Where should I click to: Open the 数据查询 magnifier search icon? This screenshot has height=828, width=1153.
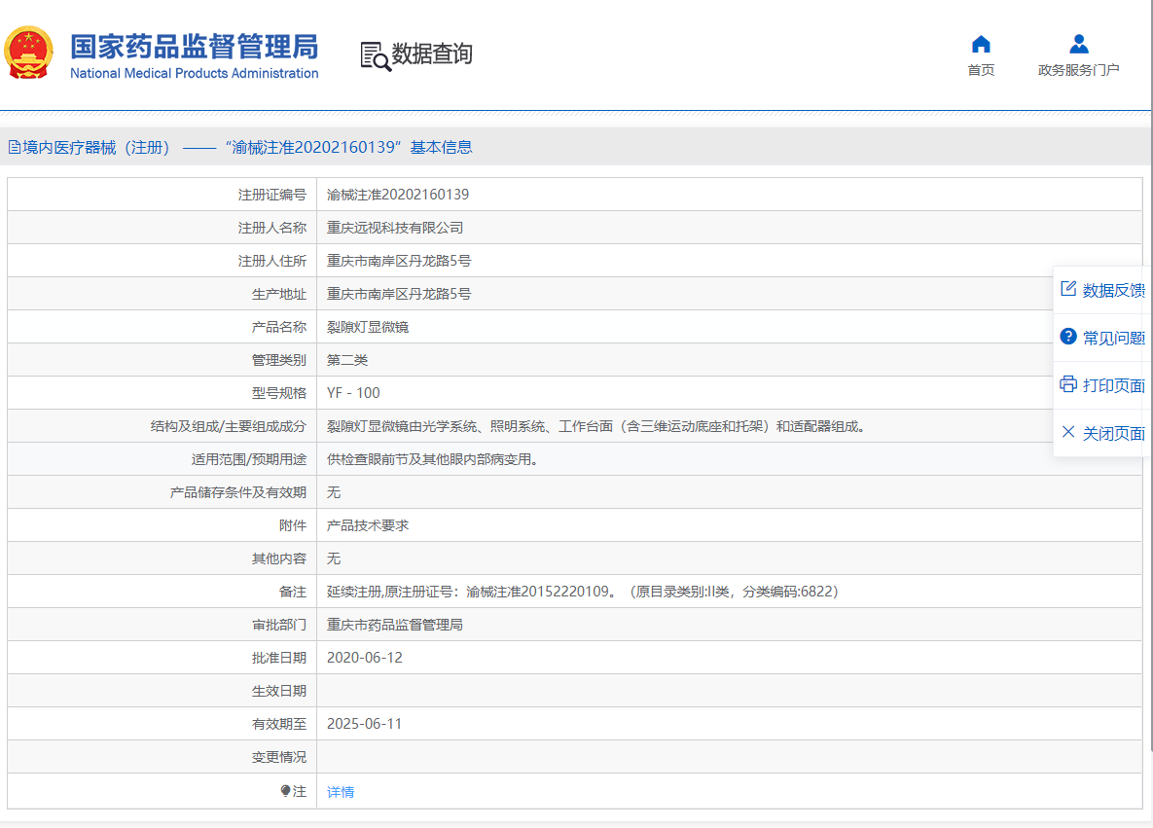click(x=373, y=54)
